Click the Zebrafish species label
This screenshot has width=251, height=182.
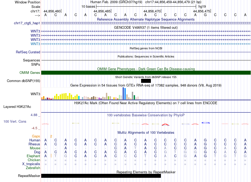[x=33, y=168]
